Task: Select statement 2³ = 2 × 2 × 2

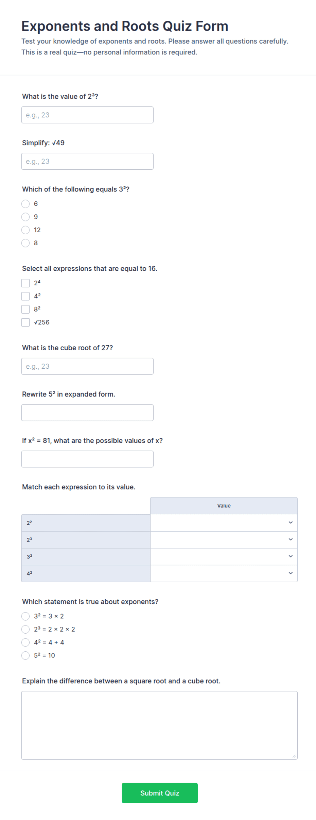Action: (25, 630)
